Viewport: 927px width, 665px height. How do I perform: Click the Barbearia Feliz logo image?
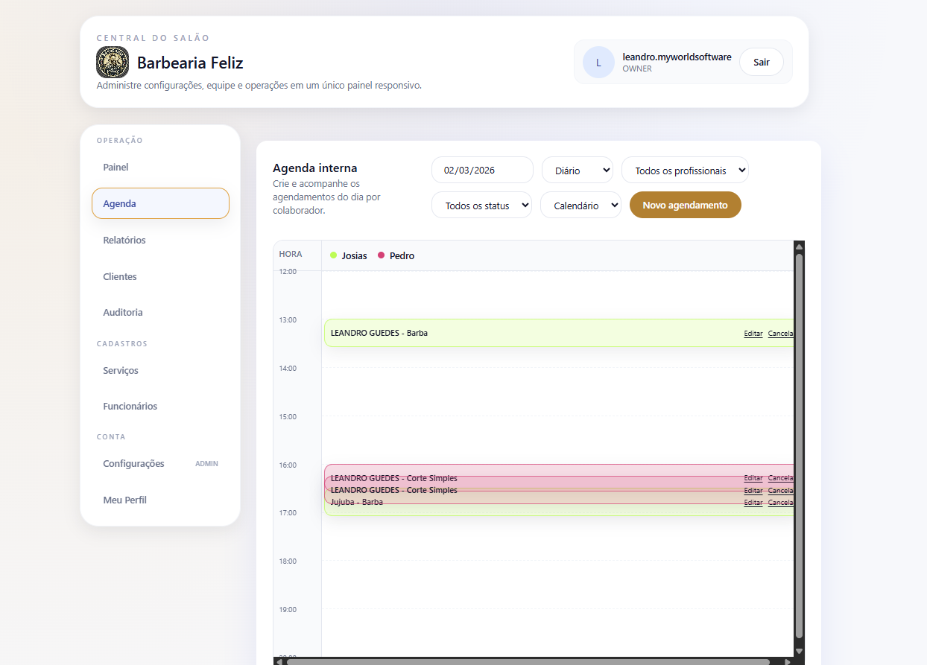click(113, 63)
